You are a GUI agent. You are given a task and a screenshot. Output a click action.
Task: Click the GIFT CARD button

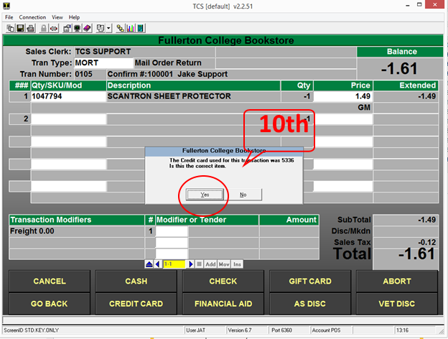pos(310,282)
